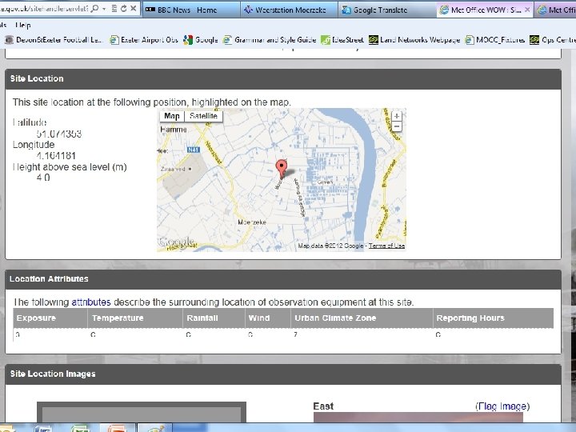Click the Site Location section header
Viewport: 576px width, 432px height.
(x=283, y=79)
